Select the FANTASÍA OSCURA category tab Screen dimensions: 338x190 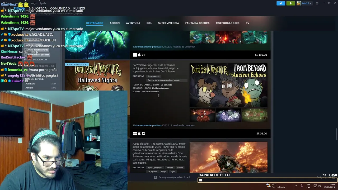[x=197, y=23]
